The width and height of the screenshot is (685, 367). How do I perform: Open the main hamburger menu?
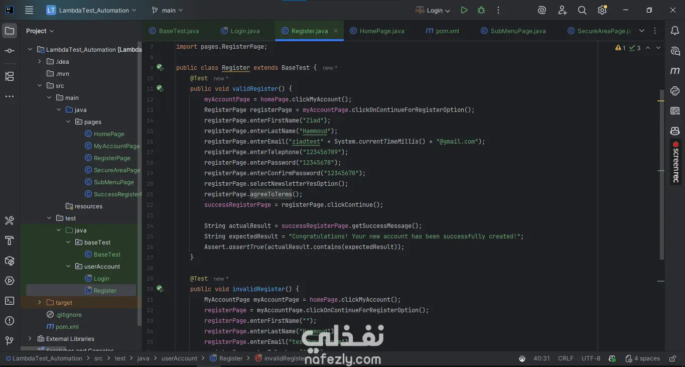(29, 10)
